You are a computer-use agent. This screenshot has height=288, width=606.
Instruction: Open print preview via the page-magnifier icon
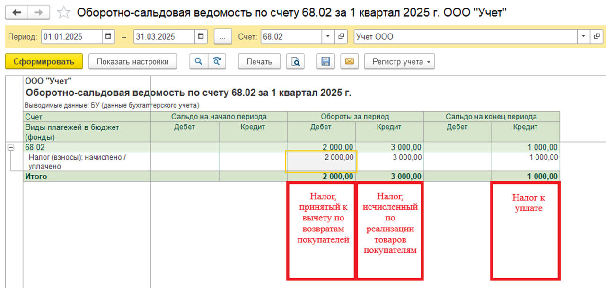click(295, 61)
